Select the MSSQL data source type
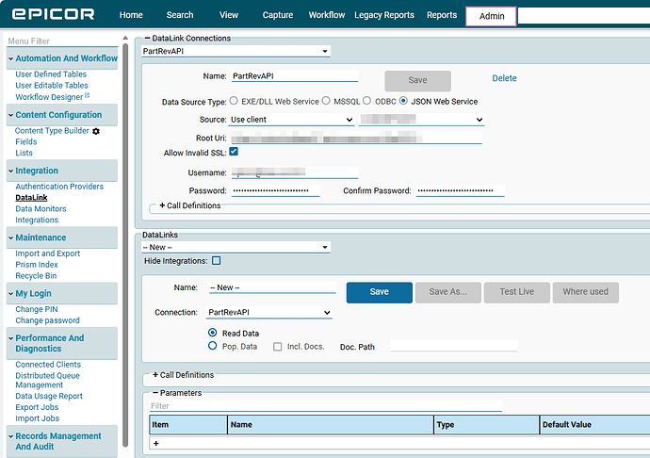The image size is (650, 458). tap(326, 101)
